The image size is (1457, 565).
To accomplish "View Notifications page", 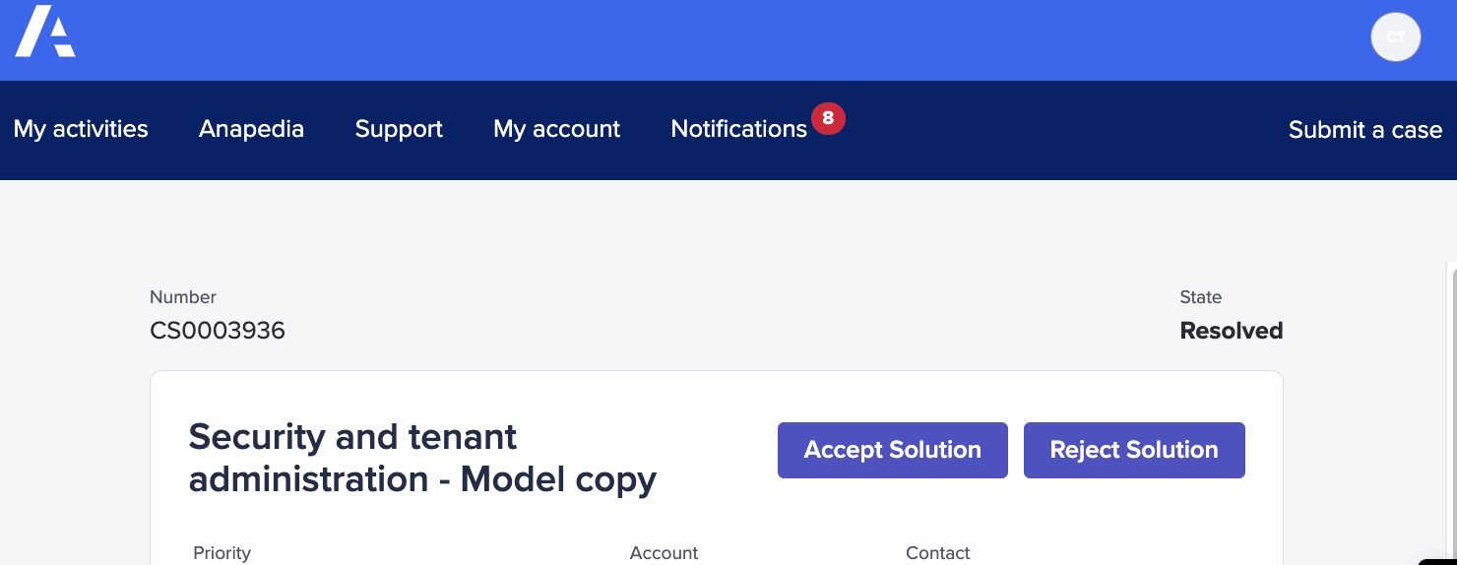I will pyautogui.click(x=738, y=129).
